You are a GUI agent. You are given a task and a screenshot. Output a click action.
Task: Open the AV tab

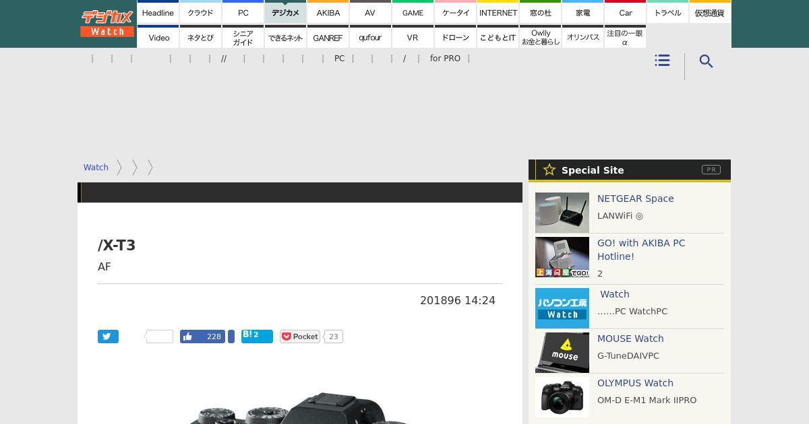(370, 12)
